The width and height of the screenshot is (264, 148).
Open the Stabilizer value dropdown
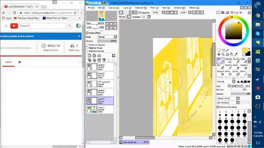tap(149, 17)
